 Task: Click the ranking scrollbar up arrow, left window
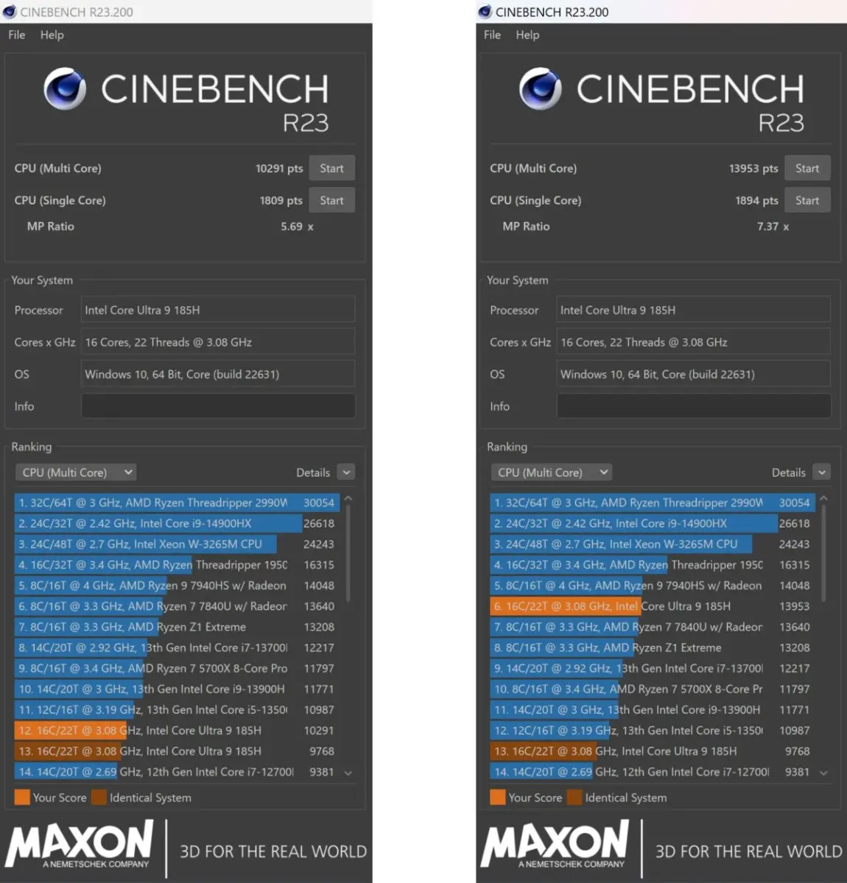click(348, 499)
